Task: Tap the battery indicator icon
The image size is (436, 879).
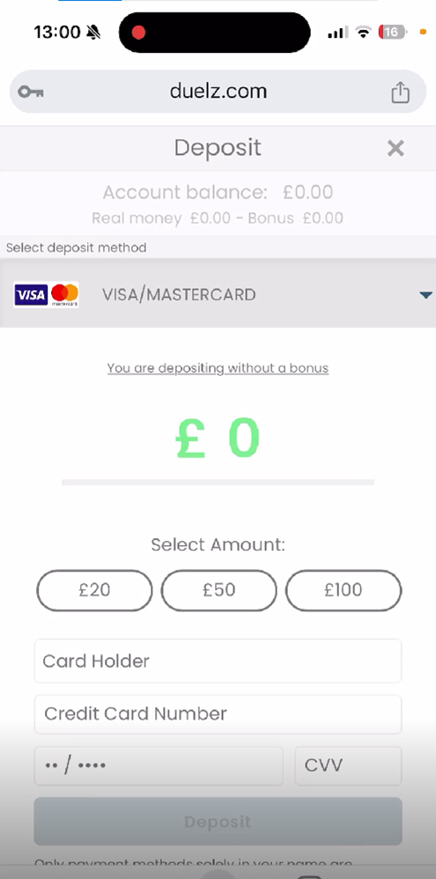Action: click(x=393, y=33)
